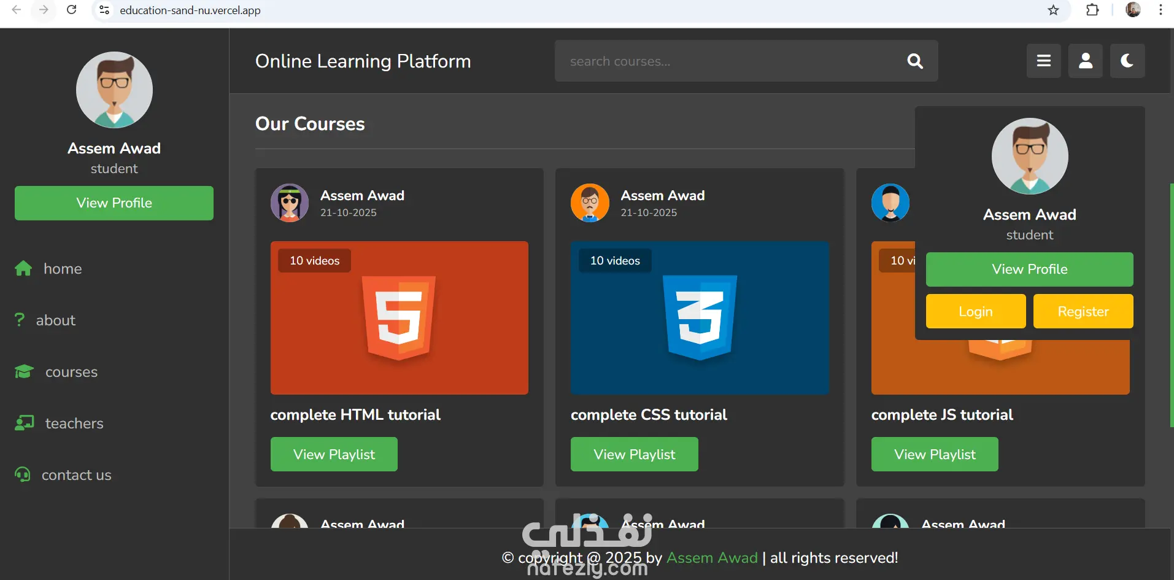View Playlist for complete HTML tutorial
This screenshot has height=580, width=1174.
tap(334, 454)
